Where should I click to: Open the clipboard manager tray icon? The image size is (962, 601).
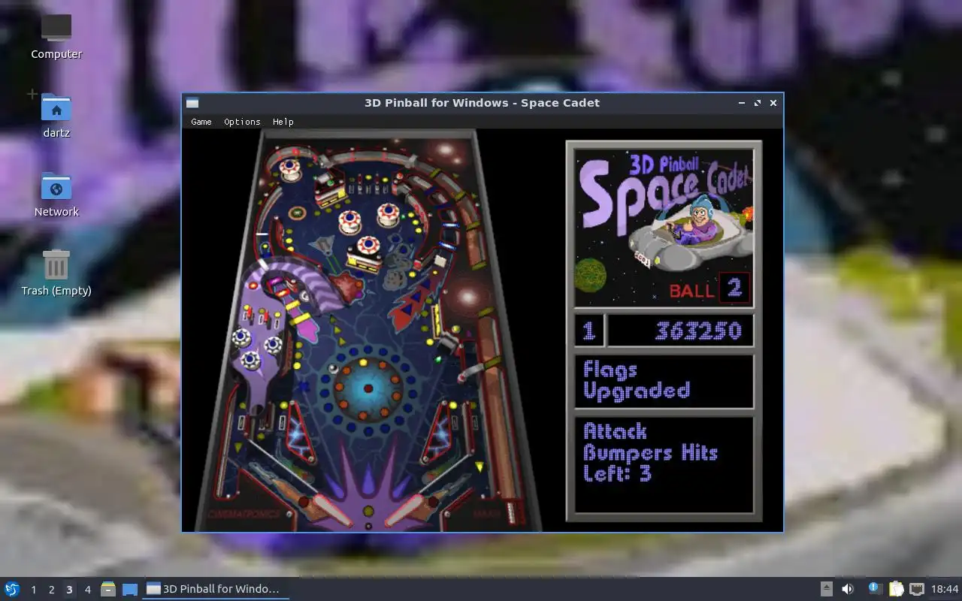tap(896, 589)
